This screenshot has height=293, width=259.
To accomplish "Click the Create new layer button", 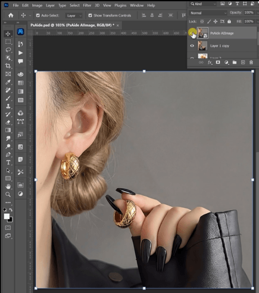I will [243, 63].
